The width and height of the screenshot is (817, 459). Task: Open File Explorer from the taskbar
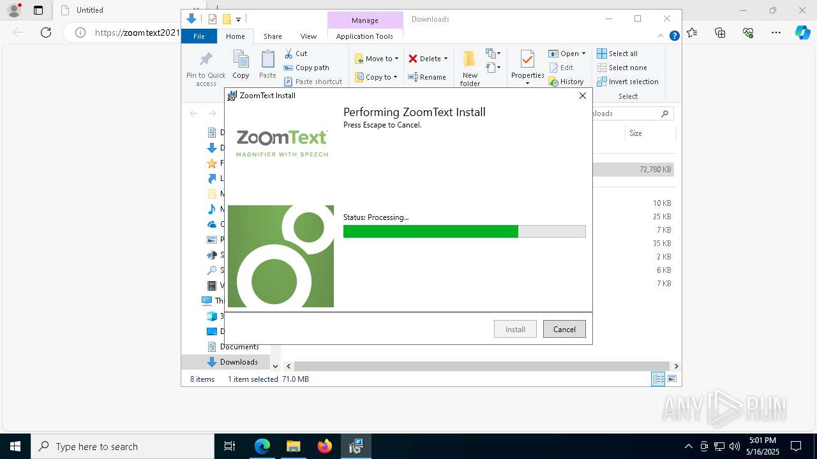point(293,446)
